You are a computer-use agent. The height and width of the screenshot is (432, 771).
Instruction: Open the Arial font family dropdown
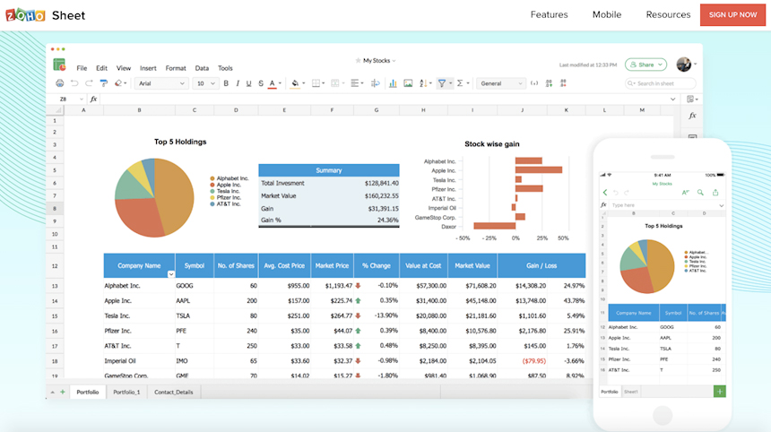tap(161, 83)
